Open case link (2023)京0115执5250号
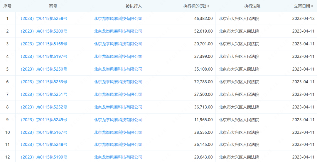Viewport: 317px width, 162px height. [44, 69]
